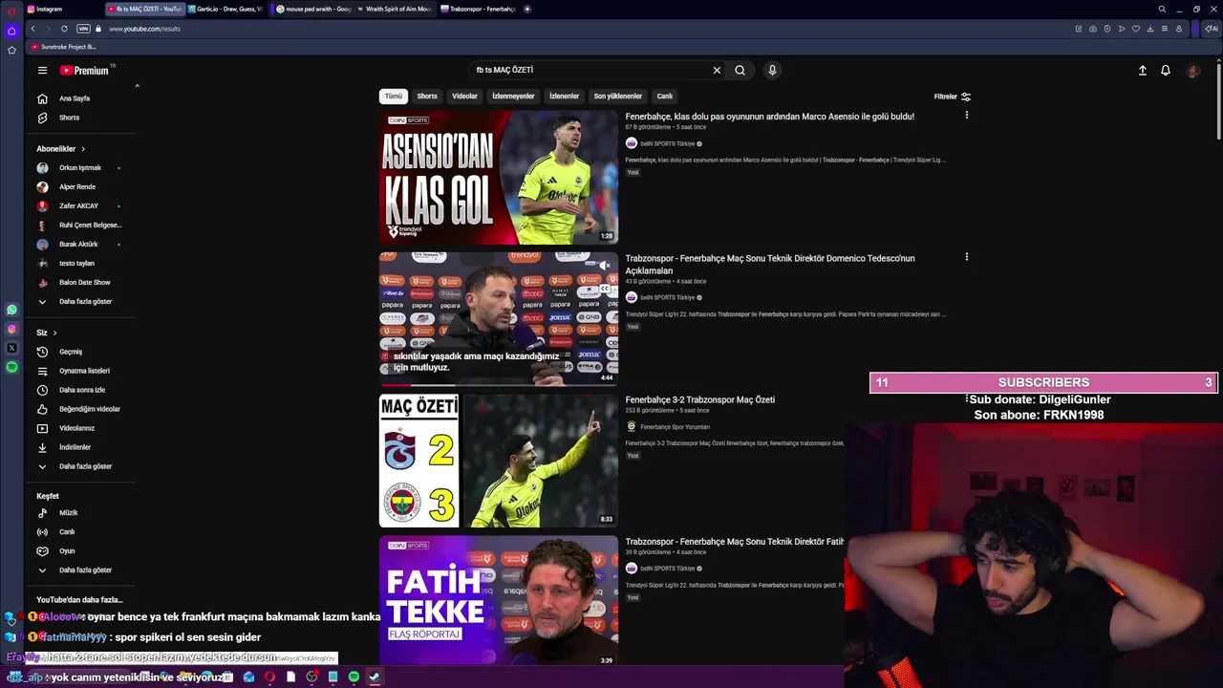Image resolution: width=1223 pixels, height=688 pixels.
Task: Toggle subtitles on the Tedesco preview
Action: pyautogui.click(x=604, y=288)
